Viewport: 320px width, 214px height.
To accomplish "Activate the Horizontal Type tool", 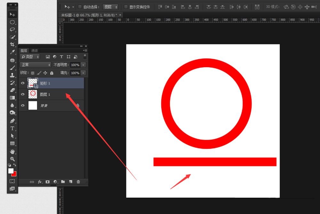I will coord(12,128).
